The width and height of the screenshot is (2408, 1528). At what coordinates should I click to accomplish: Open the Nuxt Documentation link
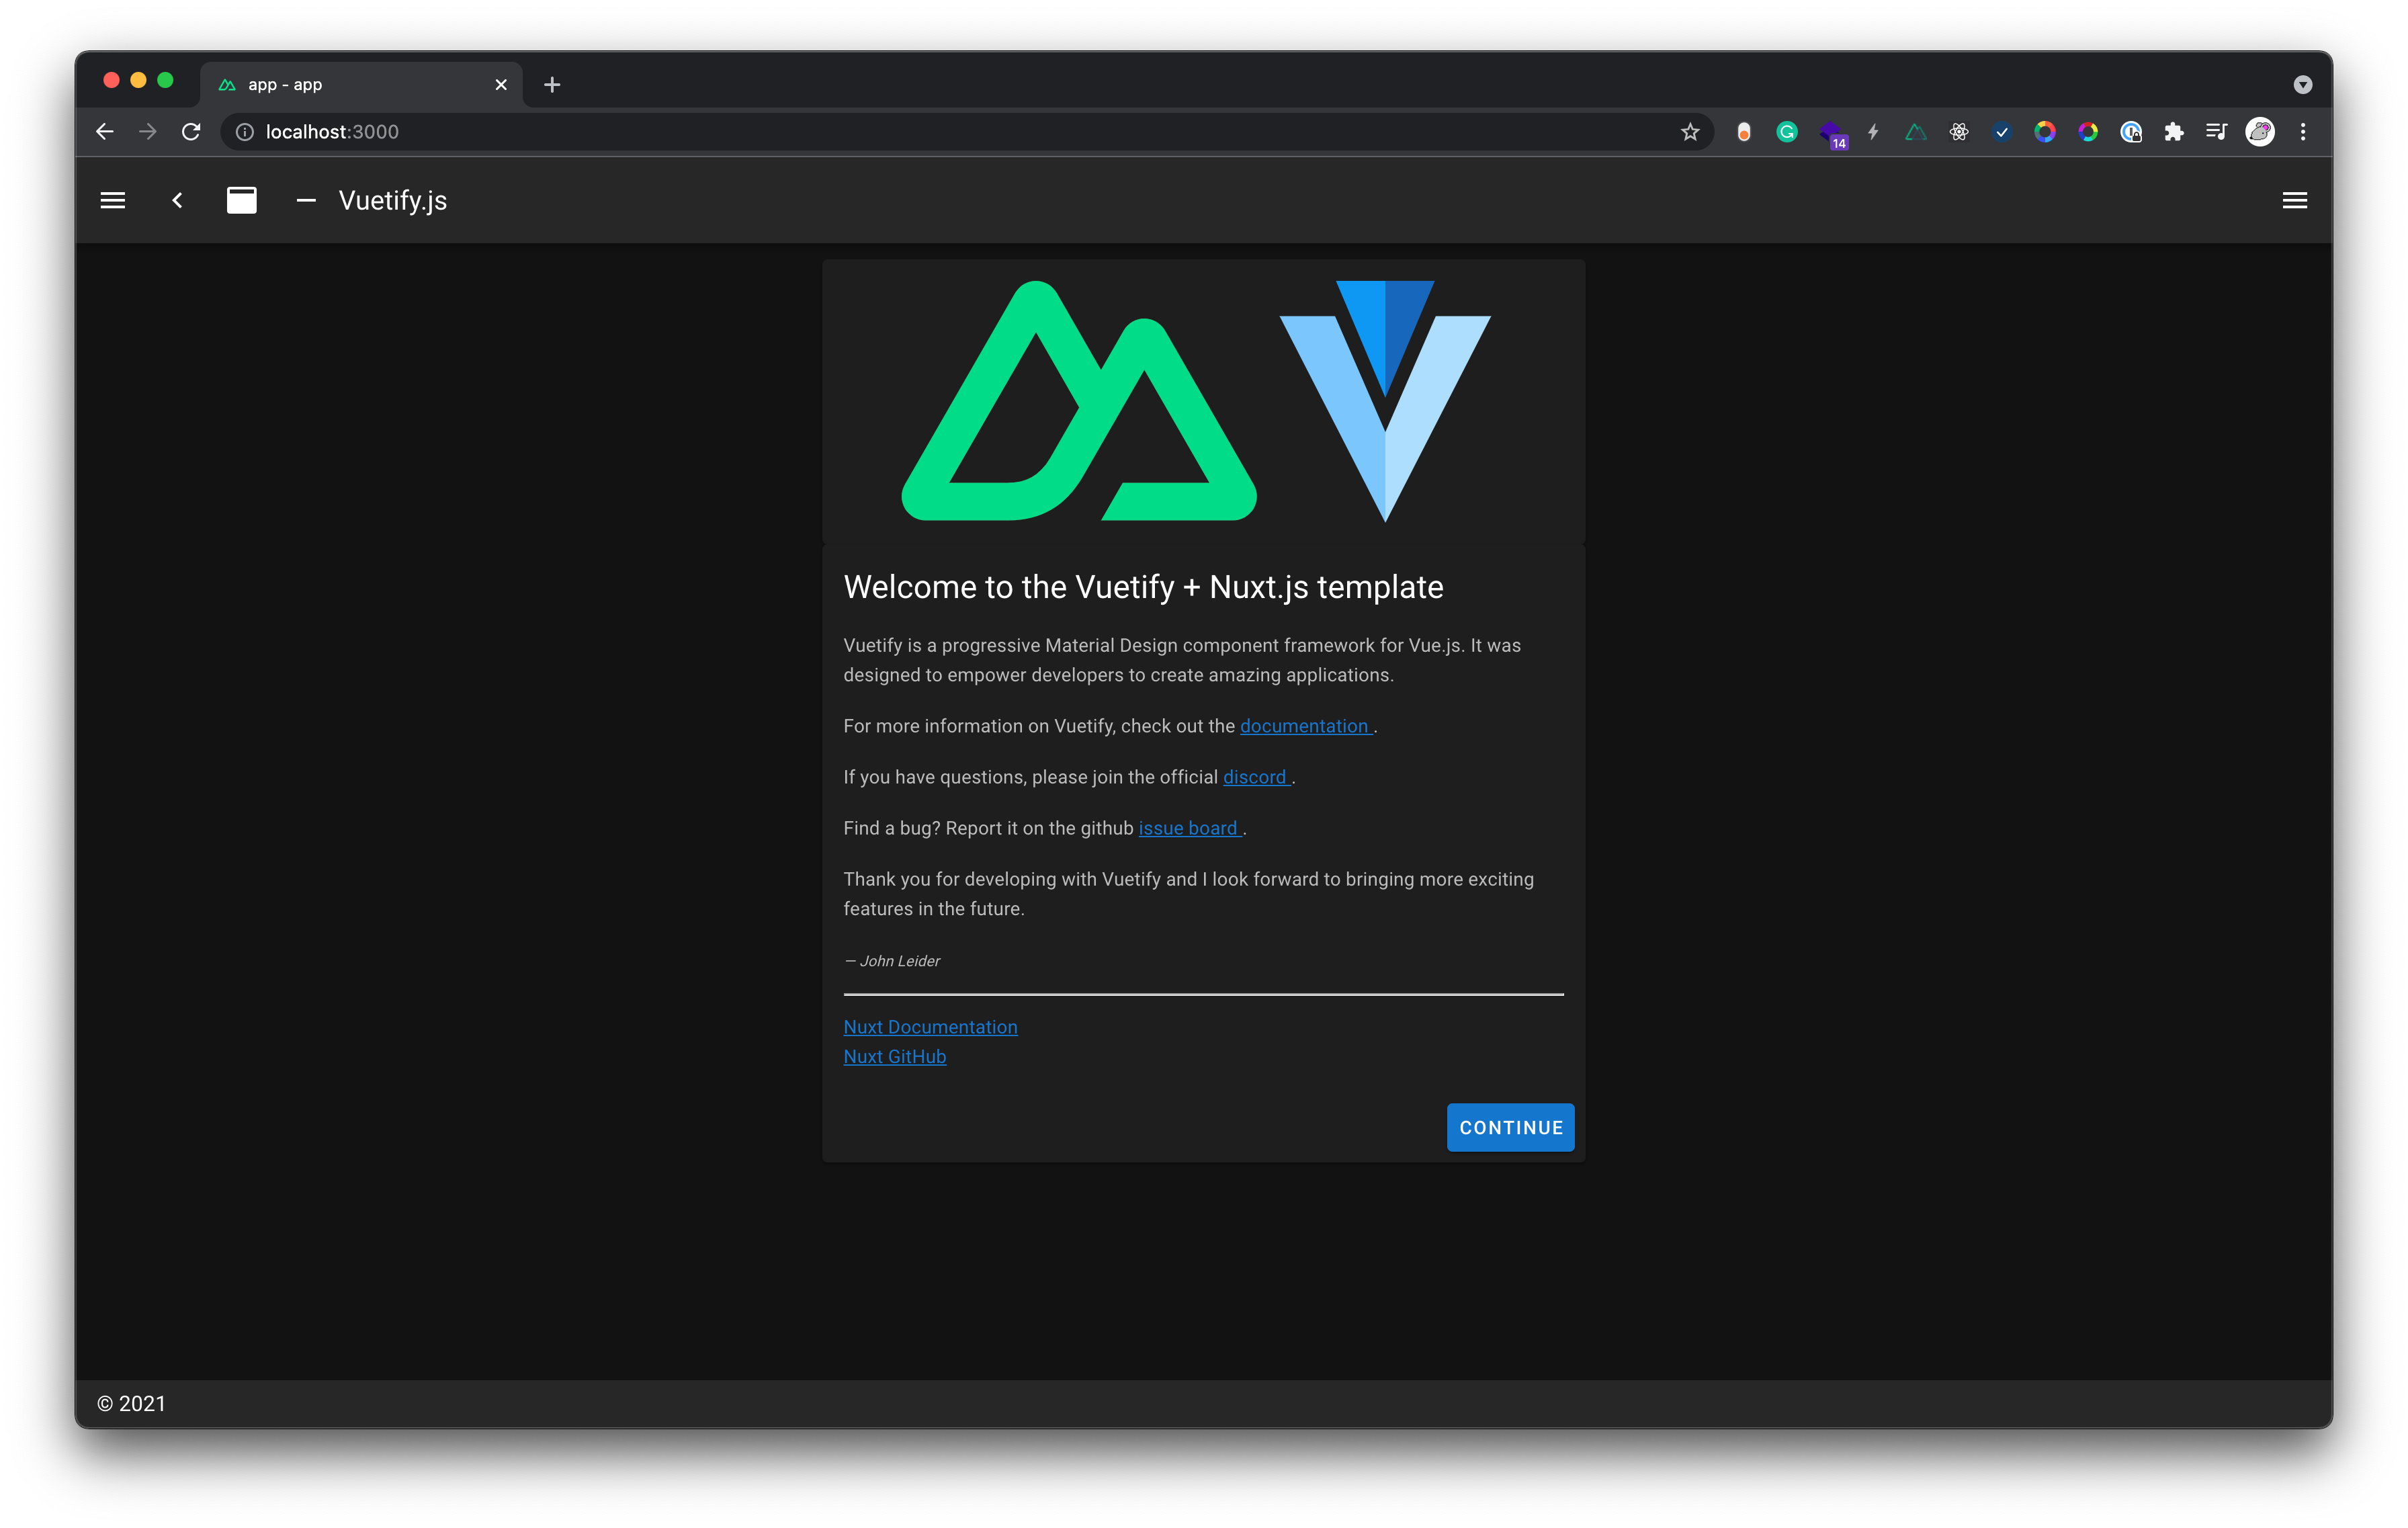930,1027
